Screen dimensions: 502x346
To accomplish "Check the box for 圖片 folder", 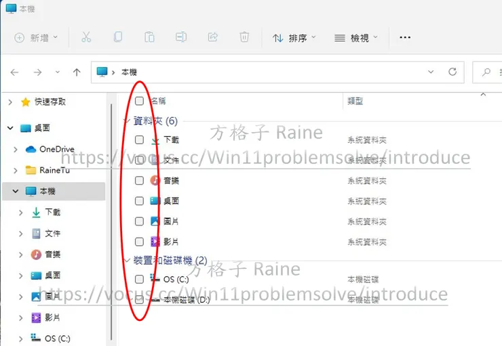I will tap(139, 221).
